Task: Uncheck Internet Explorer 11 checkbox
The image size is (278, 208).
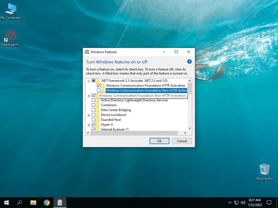Action: [x=93, y=129]
